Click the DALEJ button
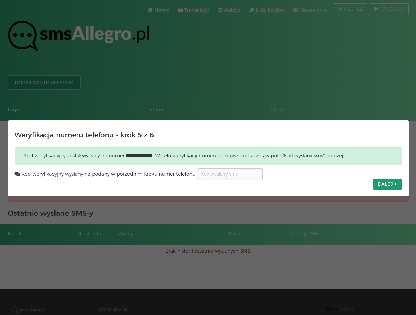The width and height of the screenshot is (416, 315). tap(387, 184)
